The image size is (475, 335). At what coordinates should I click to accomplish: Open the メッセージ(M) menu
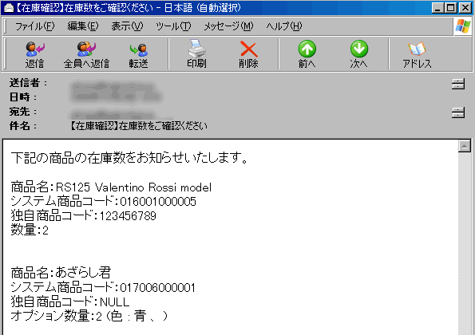point(228,26)
